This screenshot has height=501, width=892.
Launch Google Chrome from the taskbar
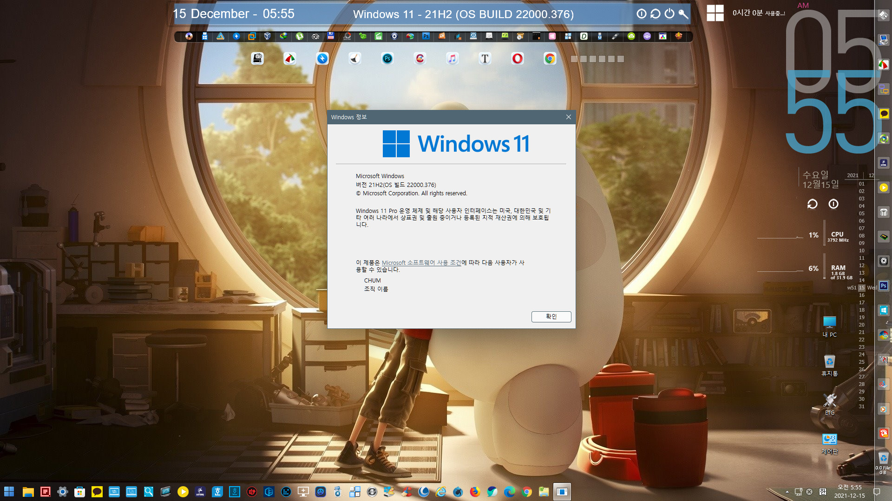pos(526,492)
